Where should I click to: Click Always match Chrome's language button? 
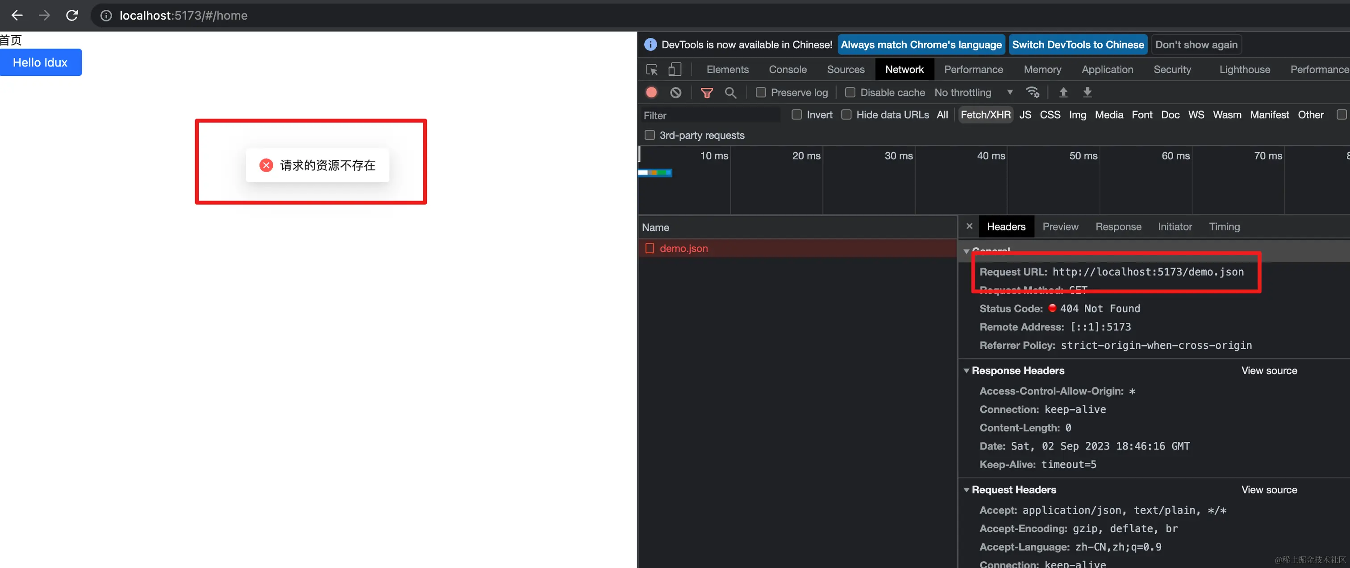[x=921, y=45]
